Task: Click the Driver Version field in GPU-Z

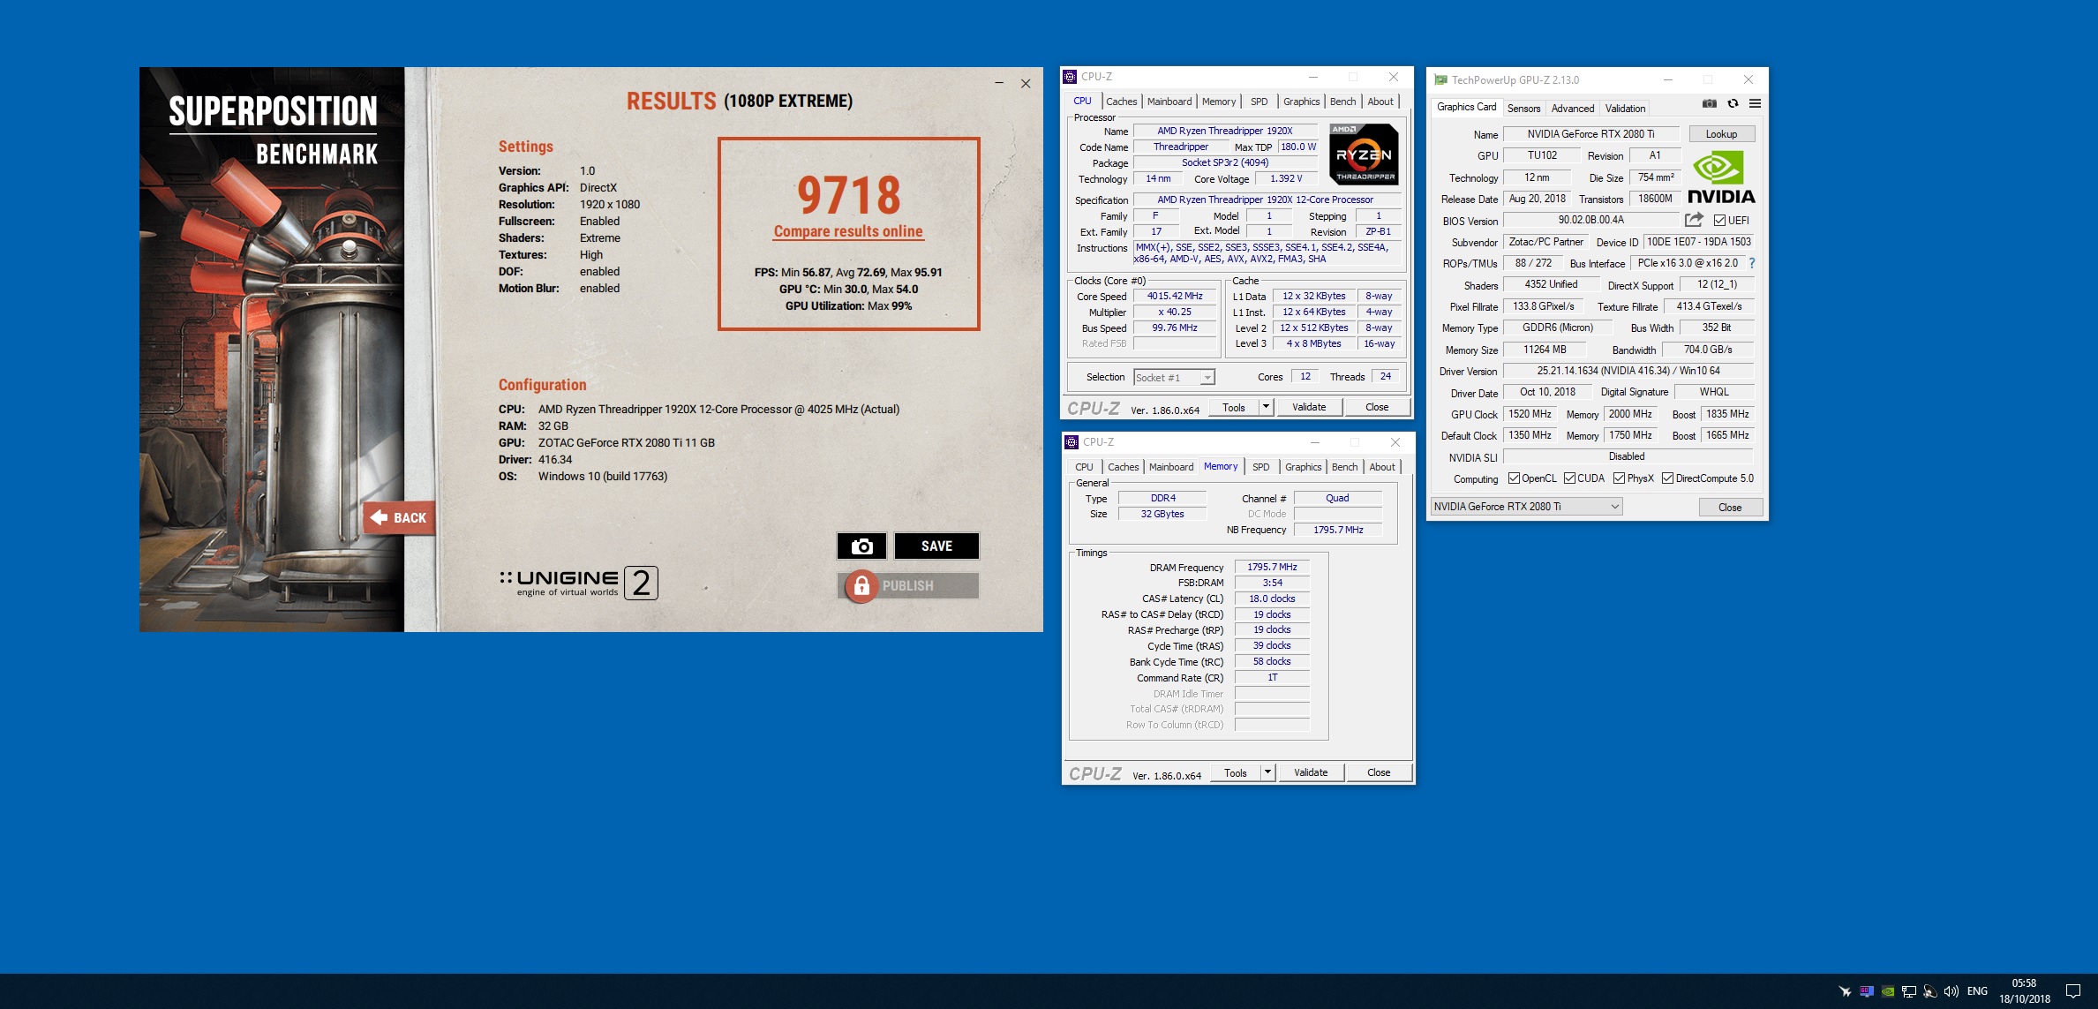Action: pyautogui.click(x=1628, y=371)
